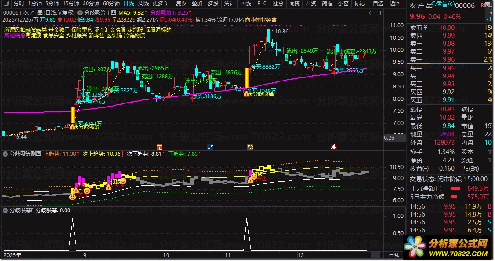Select the 15分钟 period tab

coord(70,4)
